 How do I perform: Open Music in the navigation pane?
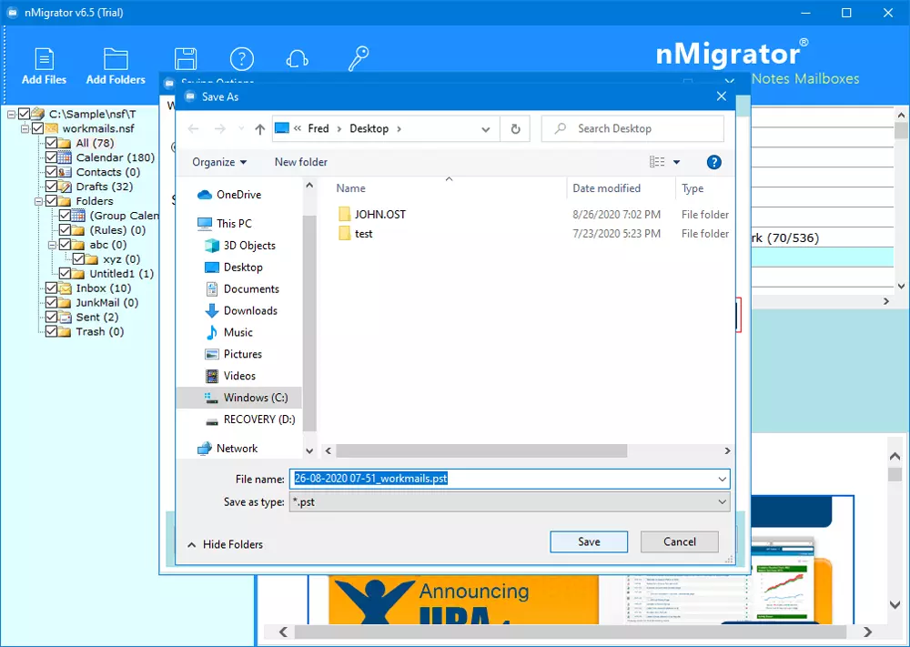pyautogui.click(x=228, y=332)
